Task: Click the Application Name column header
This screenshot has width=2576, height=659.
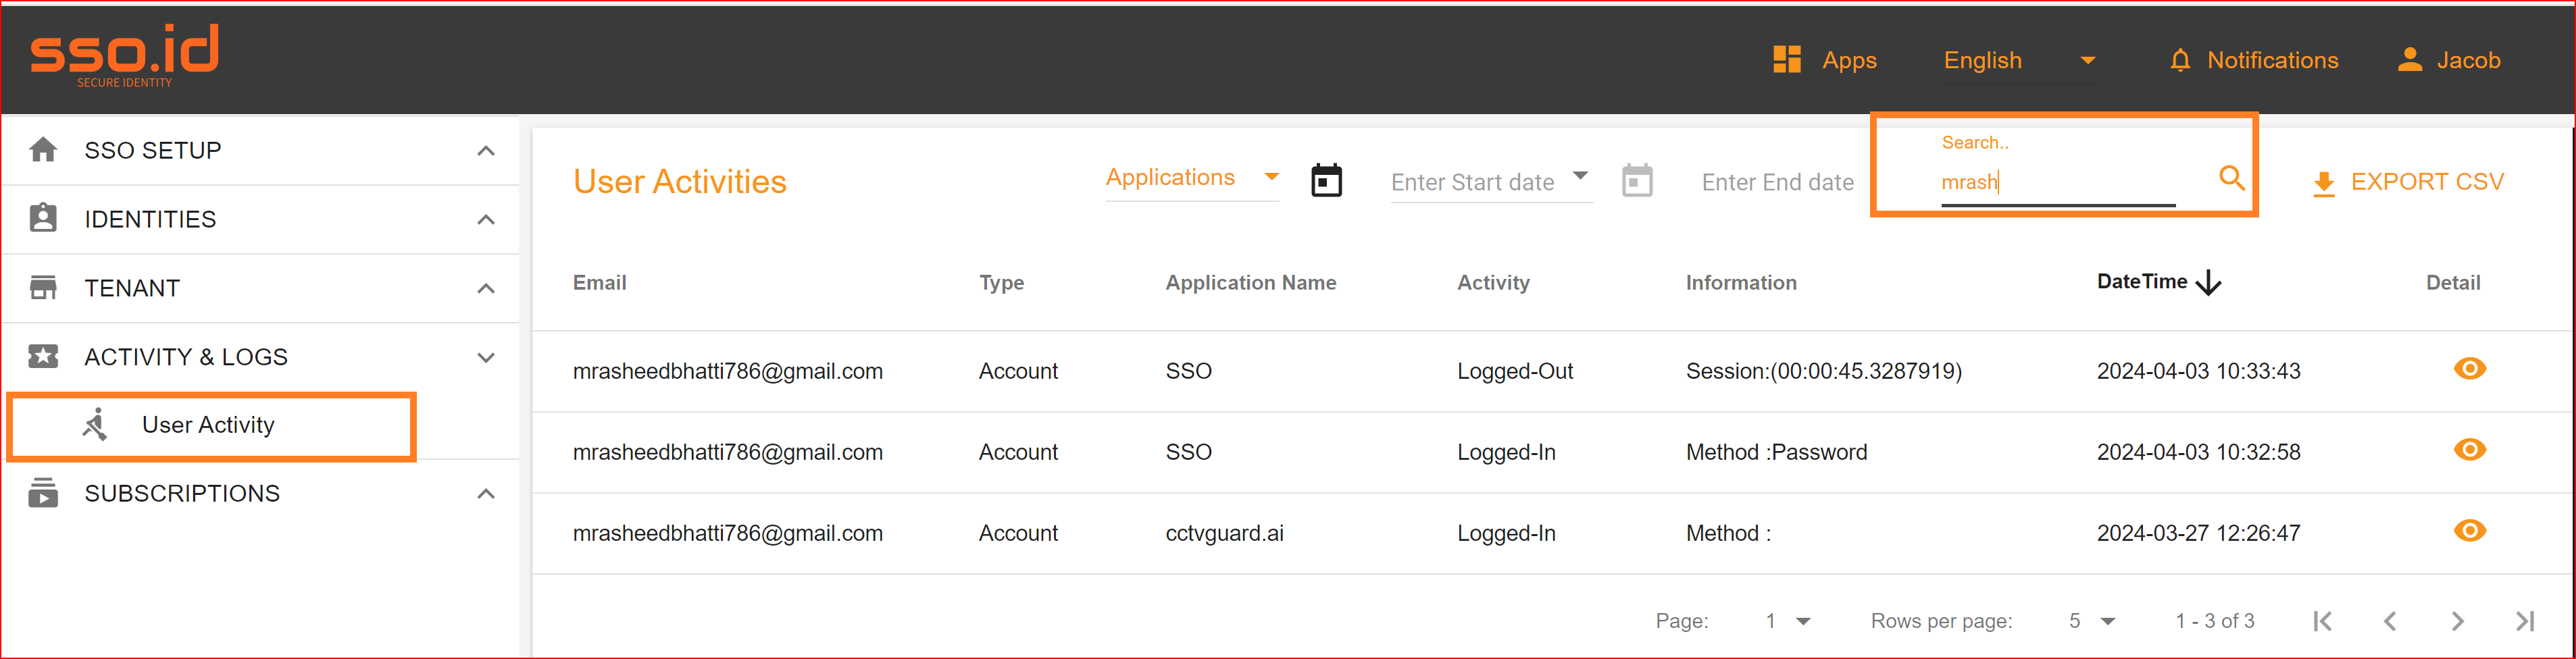Action: [x=1250, y=283]
